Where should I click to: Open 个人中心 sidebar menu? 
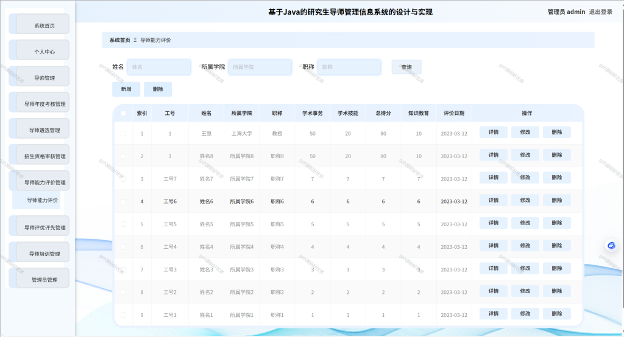pyautogui.click(x=39, y=50)
